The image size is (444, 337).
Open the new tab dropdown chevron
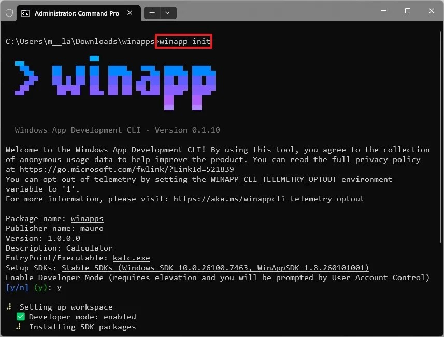(166, 12)
